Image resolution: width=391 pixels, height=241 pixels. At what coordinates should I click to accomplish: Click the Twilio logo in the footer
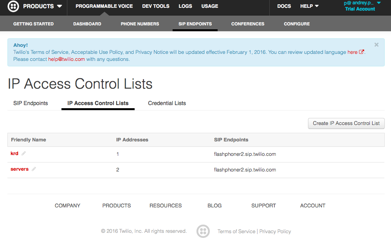point(202,231)
